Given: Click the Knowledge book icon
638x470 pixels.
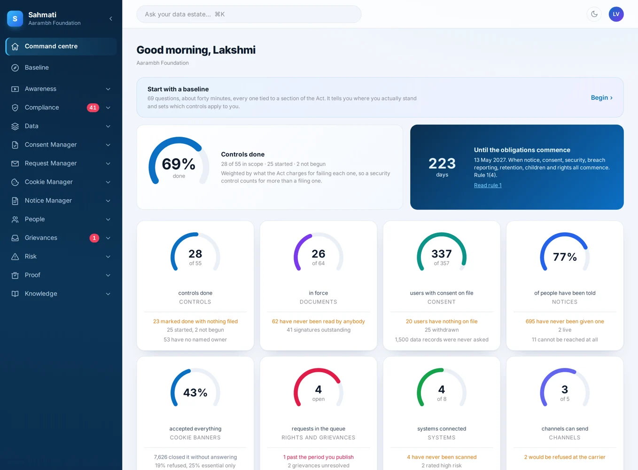Looking at the screenshot, I should (x=15, y=294).
